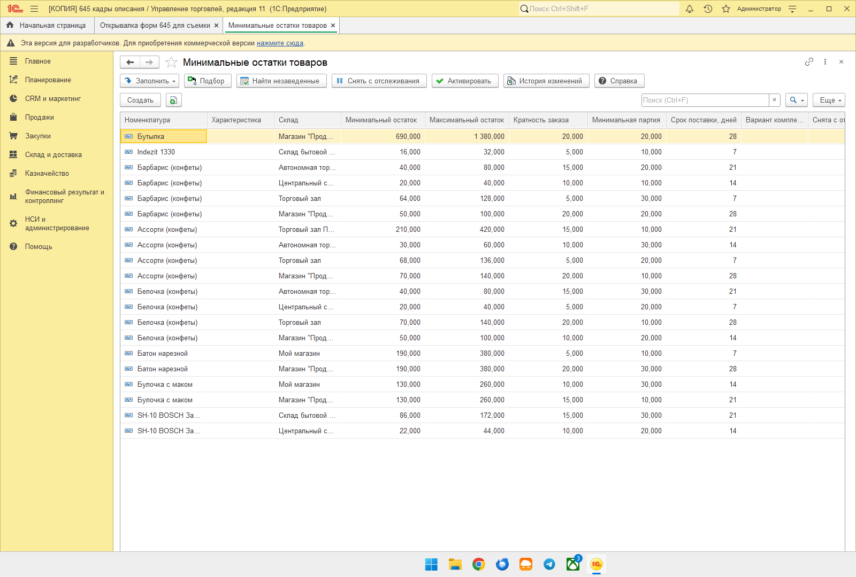Clear the search field with X
The image size is (856, 577).
pos(774,100)
